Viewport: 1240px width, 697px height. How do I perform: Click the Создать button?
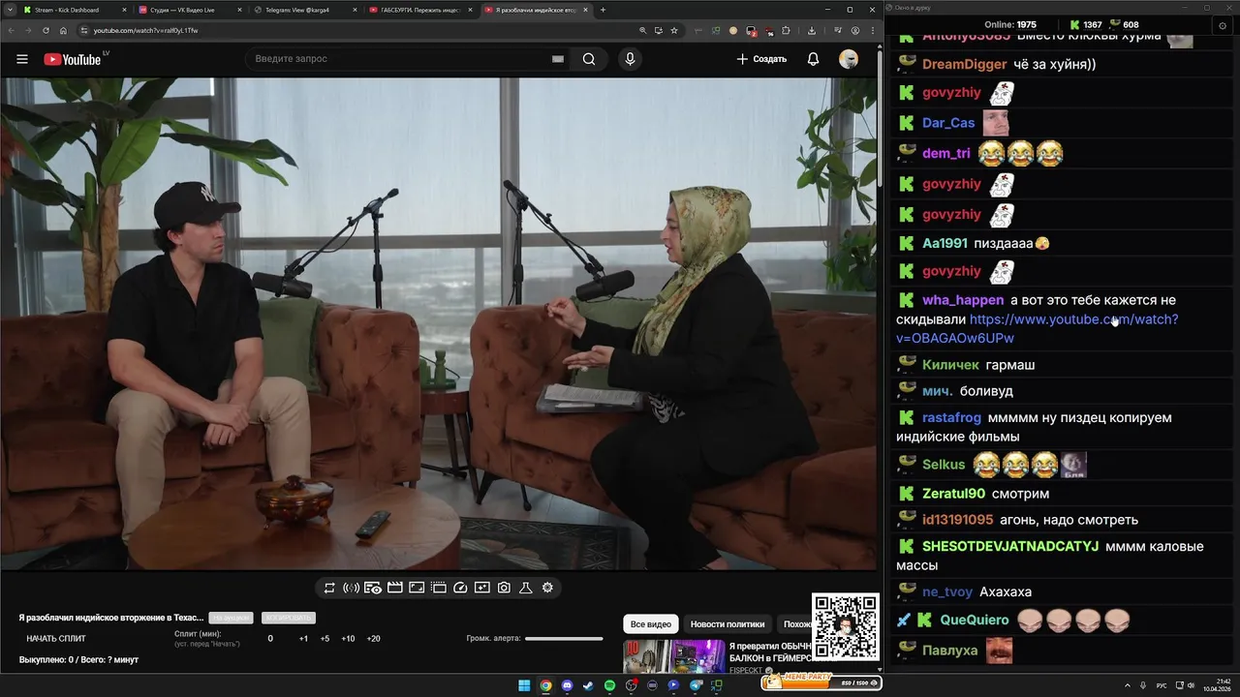761,59
